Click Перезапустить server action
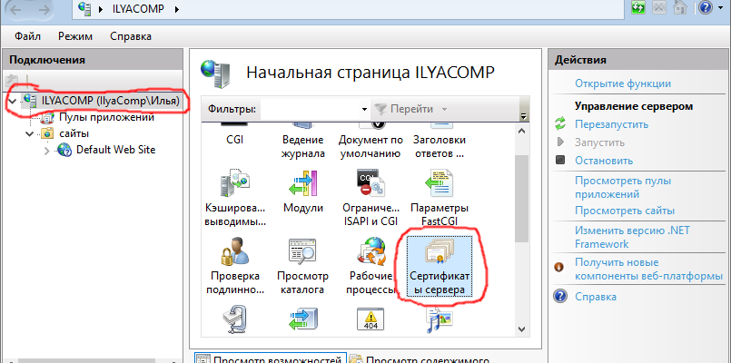The width and height of the screenshot is (731, 363). [x=612, y=124]
